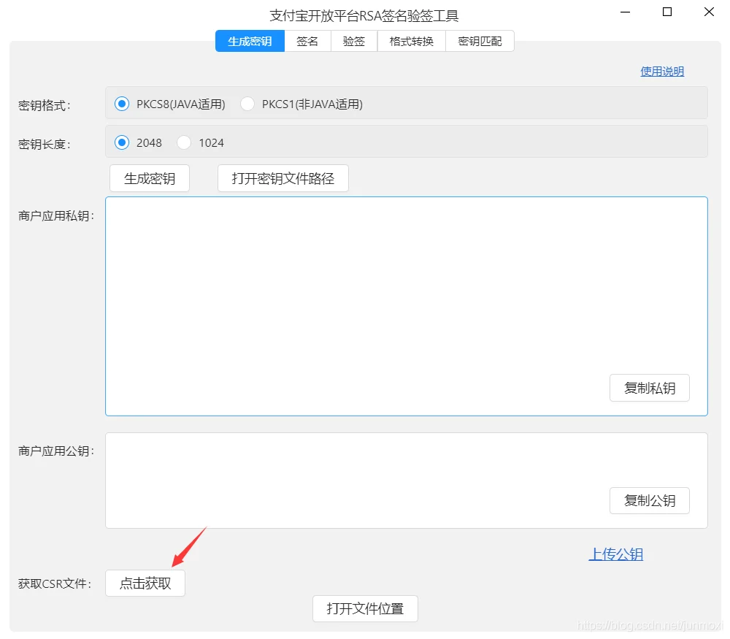Switch to the 生成密钥 tab

tap(250, 41)
